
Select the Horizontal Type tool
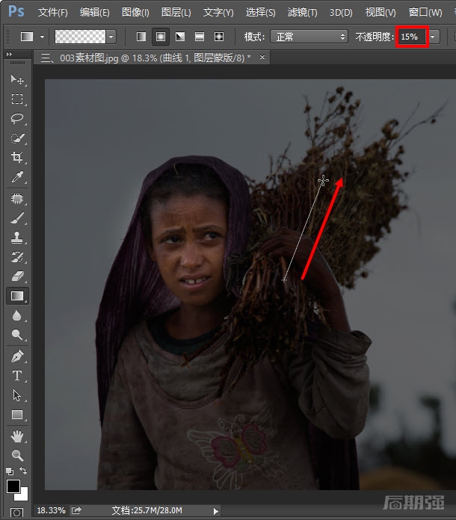coord(17,376)
